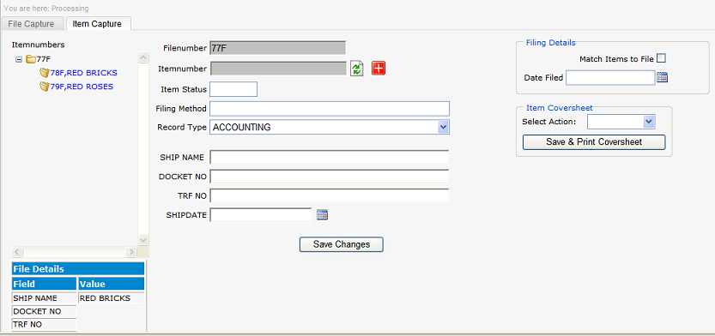
Task: Click the icon next to 79F,RED ROSES
Action: tap(45, 87)
